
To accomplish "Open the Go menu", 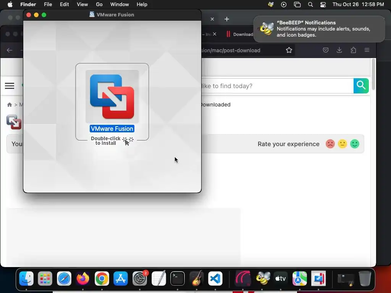I will tap(99, 5).
